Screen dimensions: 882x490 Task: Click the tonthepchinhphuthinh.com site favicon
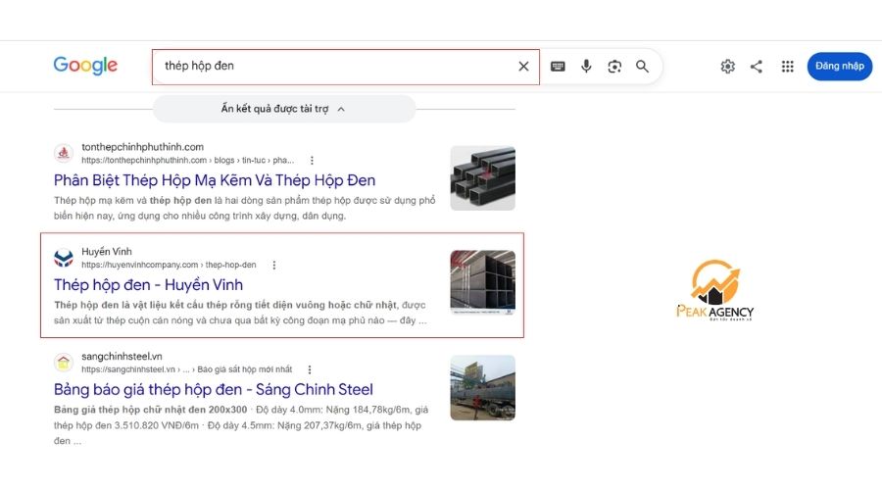(x=64, y=153)
